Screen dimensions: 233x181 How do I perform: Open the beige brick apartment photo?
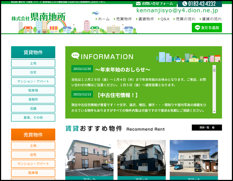tap(89, 158)
